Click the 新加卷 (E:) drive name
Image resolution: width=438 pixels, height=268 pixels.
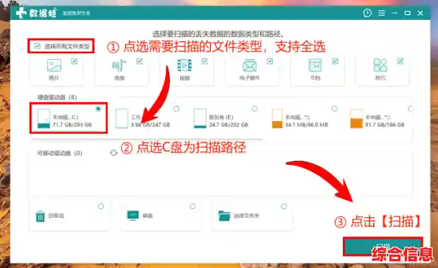[221, 117]
